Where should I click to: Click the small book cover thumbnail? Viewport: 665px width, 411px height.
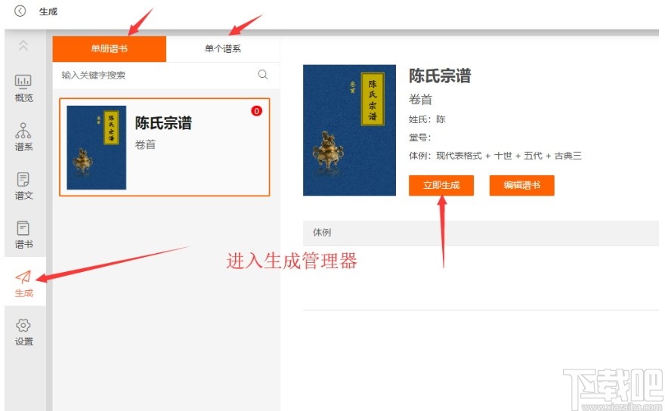pos(96,147)
